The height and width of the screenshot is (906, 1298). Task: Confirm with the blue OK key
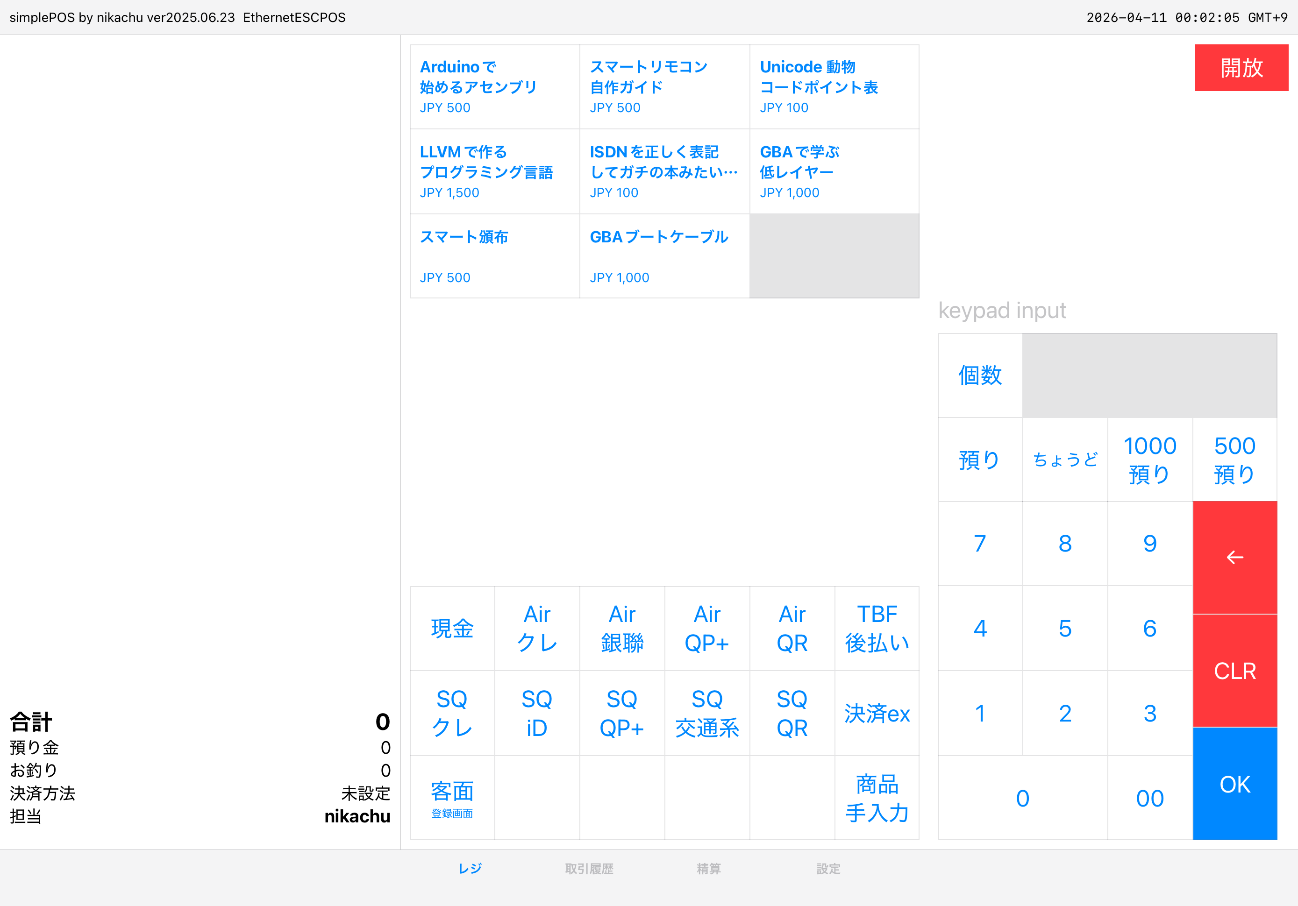[1234, 783]
